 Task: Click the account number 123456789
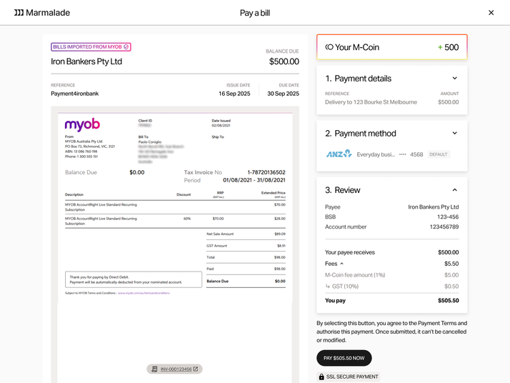coord(444,227)
